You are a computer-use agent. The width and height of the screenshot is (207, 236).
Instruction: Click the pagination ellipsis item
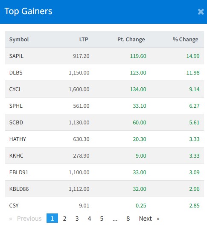[115, 219]
